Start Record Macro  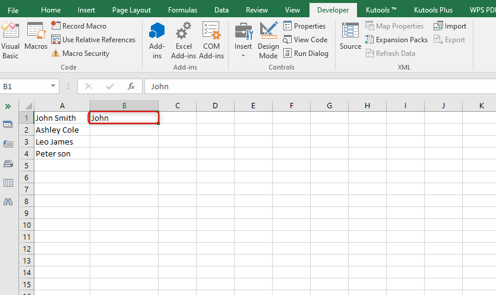(x=78, y=26)
